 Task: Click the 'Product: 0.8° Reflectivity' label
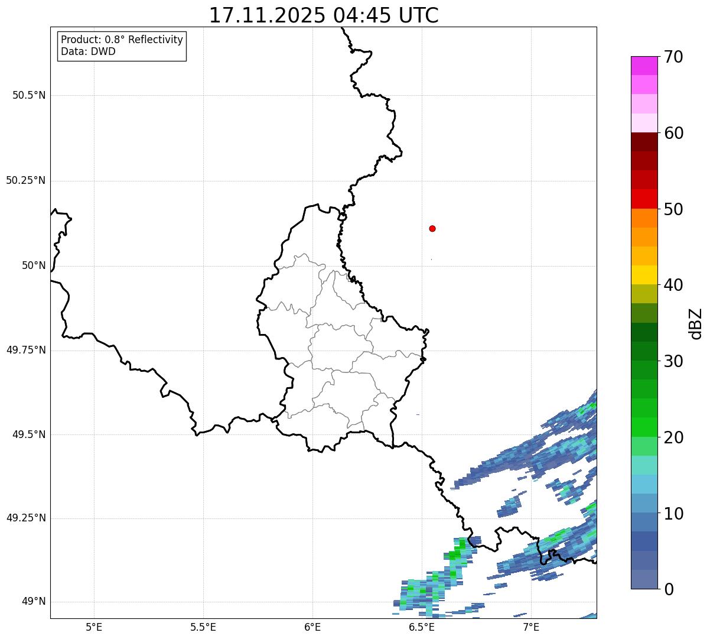(x=122, y=40)
